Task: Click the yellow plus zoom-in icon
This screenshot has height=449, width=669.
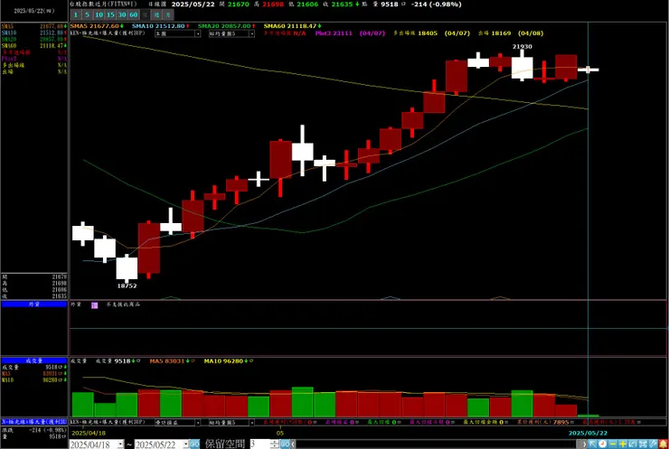Action: point(623,444)
